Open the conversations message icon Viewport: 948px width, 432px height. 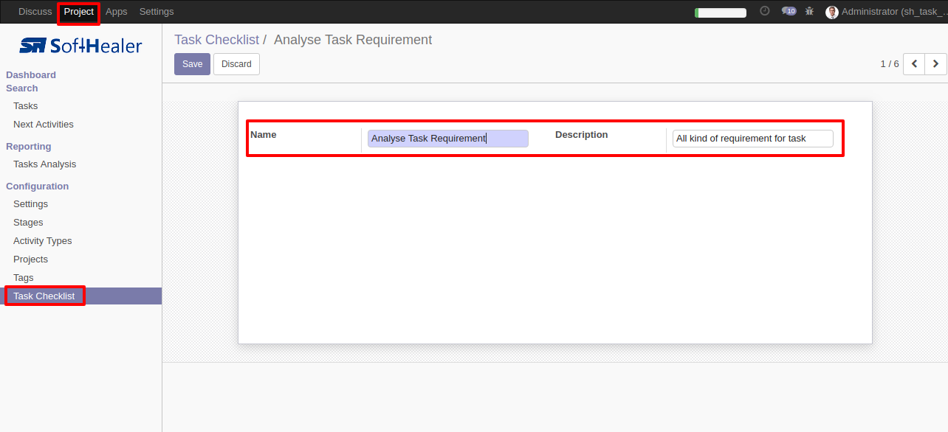point(789,11)
